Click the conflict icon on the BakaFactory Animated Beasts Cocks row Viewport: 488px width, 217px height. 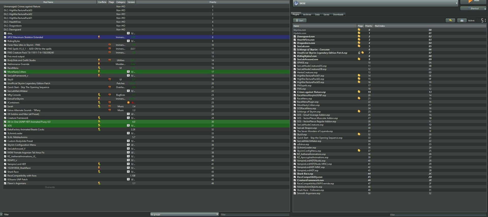click(x=99, y=130)
